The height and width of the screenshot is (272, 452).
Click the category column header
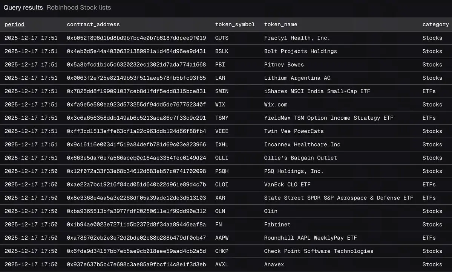point(435,24)
